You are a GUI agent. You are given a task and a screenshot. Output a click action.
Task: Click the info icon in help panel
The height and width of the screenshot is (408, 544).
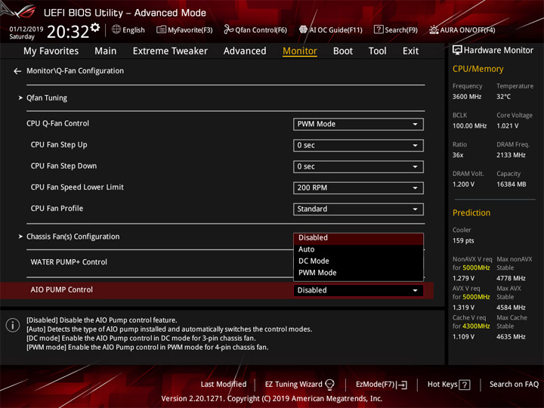(x=13, y=326)
